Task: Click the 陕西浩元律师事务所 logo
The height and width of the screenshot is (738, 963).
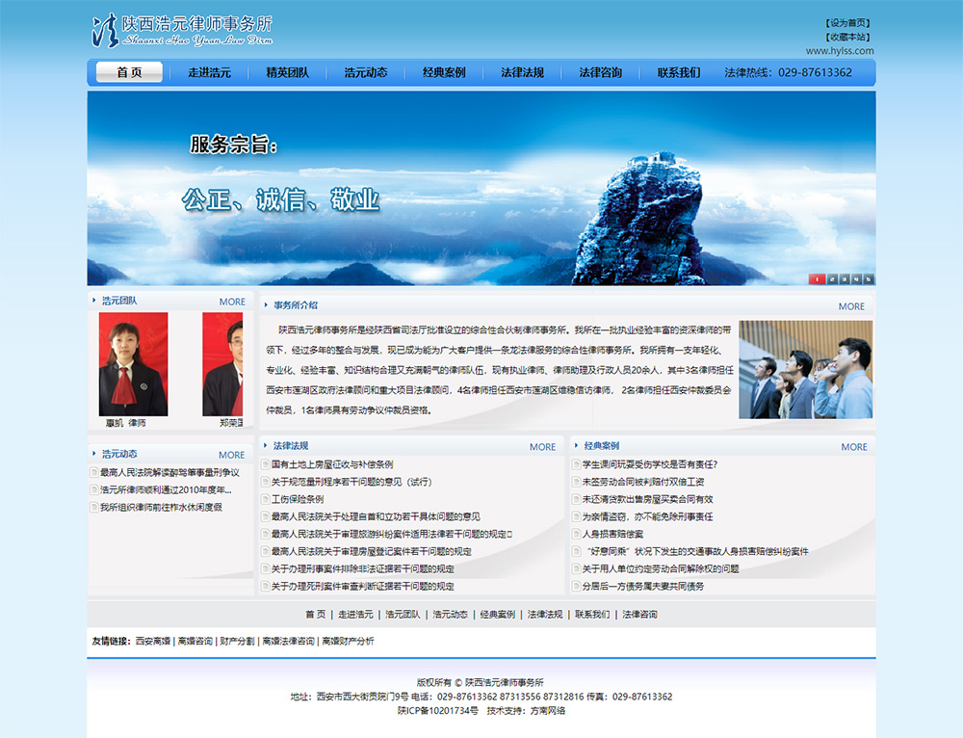Action: click(182, 31)
